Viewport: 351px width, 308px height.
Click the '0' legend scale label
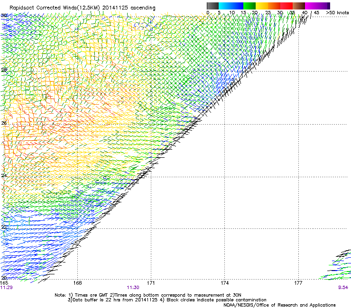208,13
